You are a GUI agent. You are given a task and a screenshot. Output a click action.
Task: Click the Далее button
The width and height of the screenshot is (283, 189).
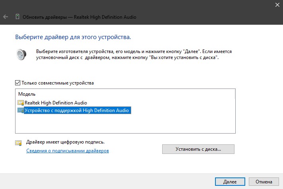coord(230,181)
